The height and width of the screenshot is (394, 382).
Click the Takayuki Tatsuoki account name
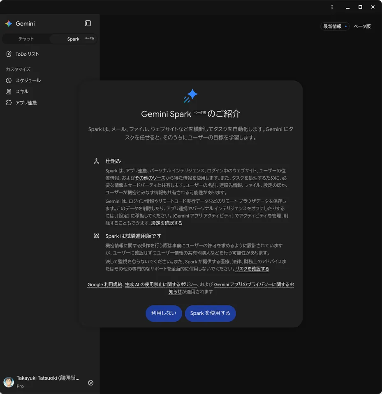tap(48, 378)
